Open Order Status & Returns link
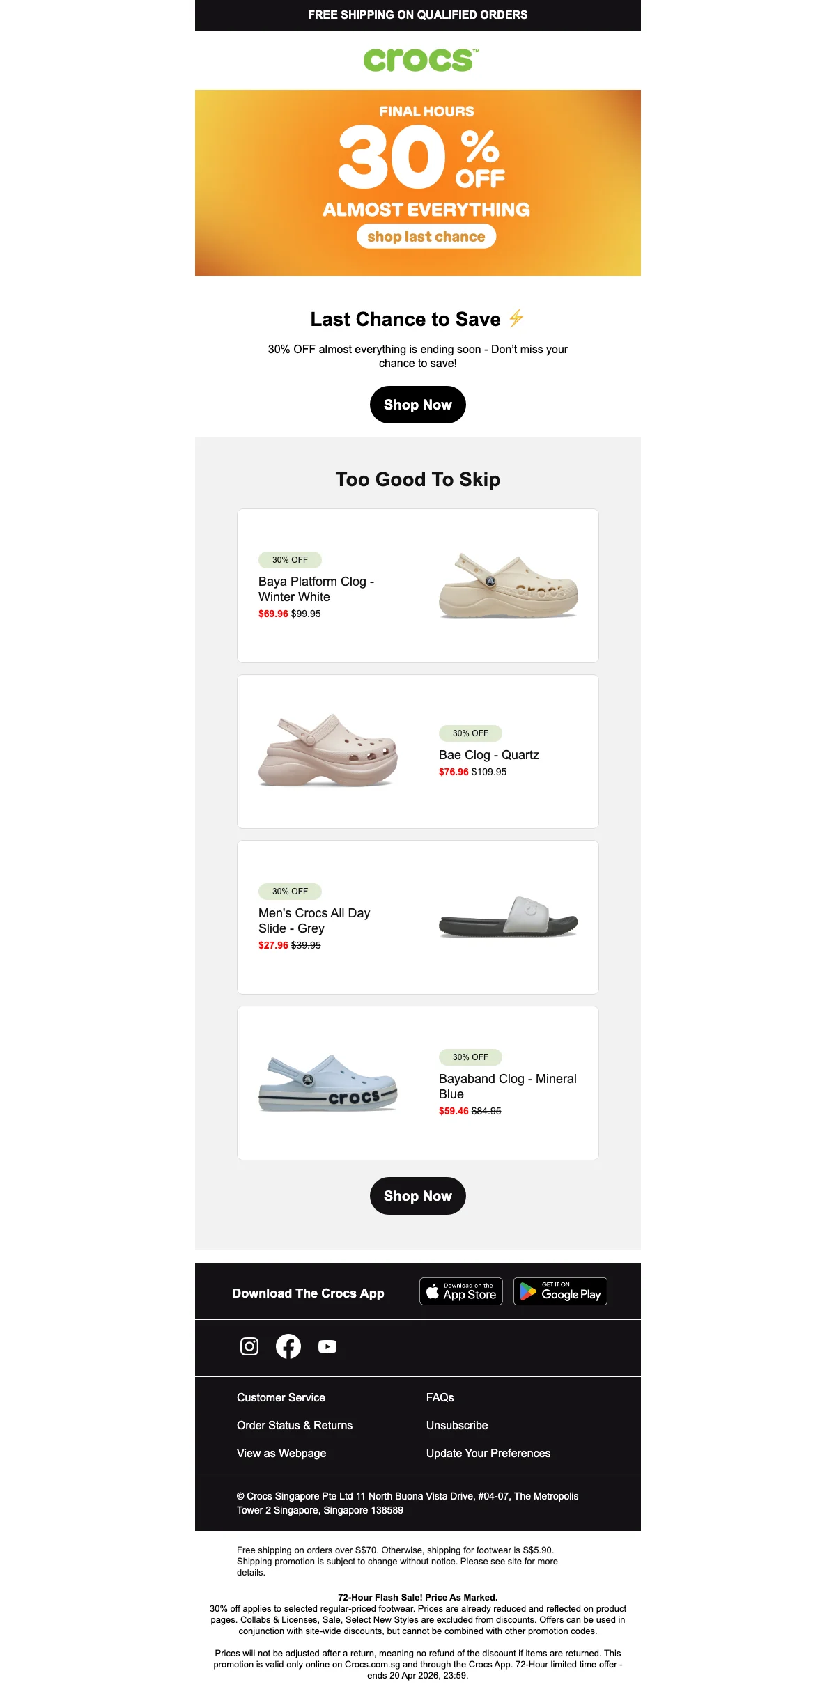This screenshot has height=1696, width=836. point(295,1425)
